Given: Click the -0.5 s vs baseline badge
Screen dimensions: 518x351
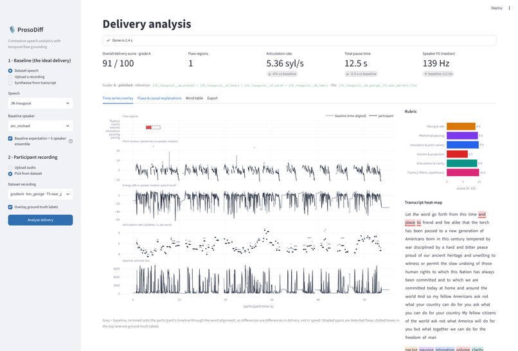Looking at the screenshot, I should coord(361,74).
